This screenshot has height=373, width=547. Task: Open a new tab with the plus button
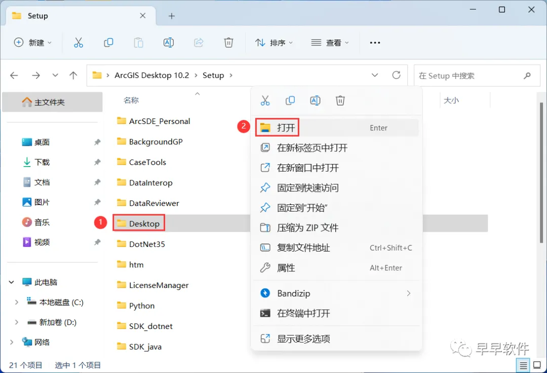tap(172, 16)
